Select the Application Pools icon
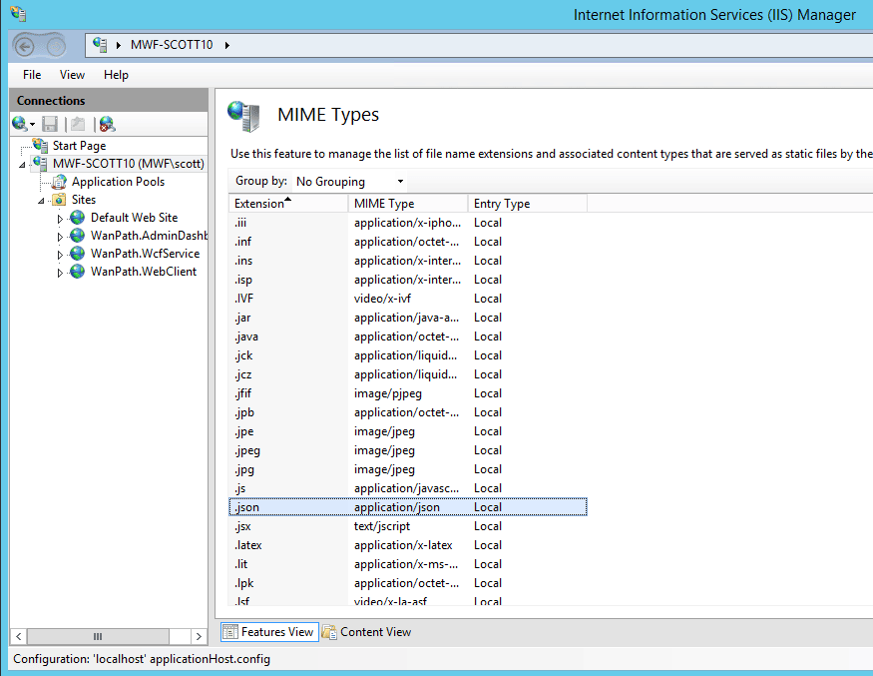The image size is (873, 676). click(59, 182)
